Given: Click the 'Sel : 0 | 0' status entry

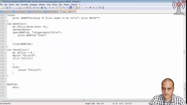Looking at the screenshot, I should [128, 104].
